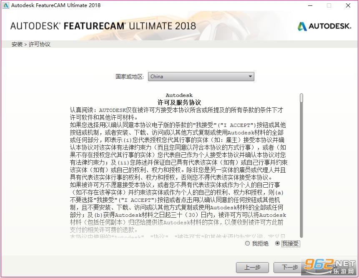Click the license text line starting 认真阅读
Image resolution: width=359 pixels, height=278 pixels.
(176, 110)
